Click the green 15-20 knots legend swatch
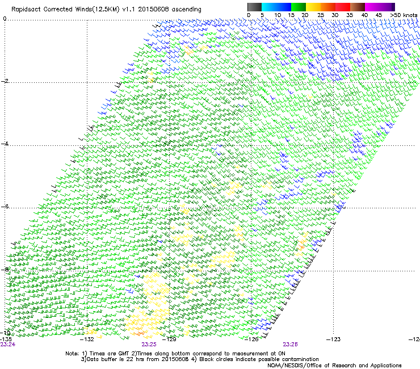 pos(299,7)
